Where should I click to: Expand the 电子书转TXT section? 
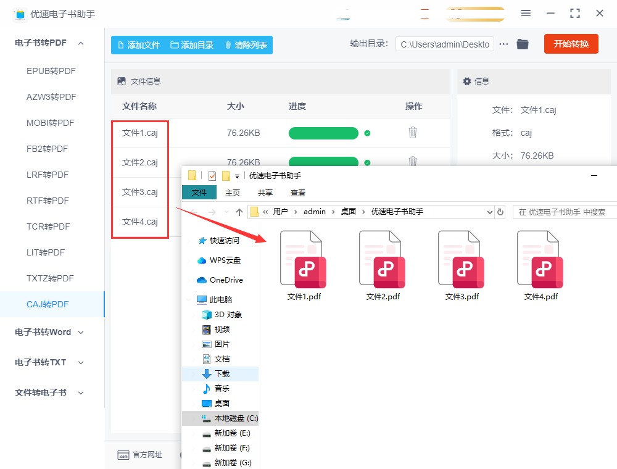click(81, 362)
